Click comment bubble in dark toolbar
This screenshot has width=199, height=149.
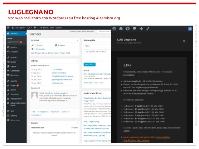click(134, 29)
